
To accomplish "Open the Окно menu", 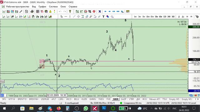I will point(63,7).
